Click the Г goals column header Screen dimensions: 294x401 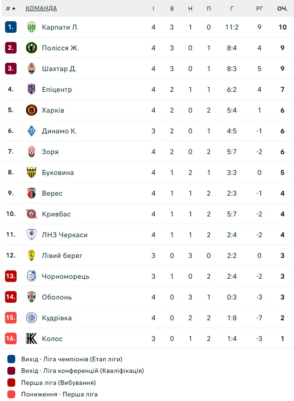[x=232, y=8]
